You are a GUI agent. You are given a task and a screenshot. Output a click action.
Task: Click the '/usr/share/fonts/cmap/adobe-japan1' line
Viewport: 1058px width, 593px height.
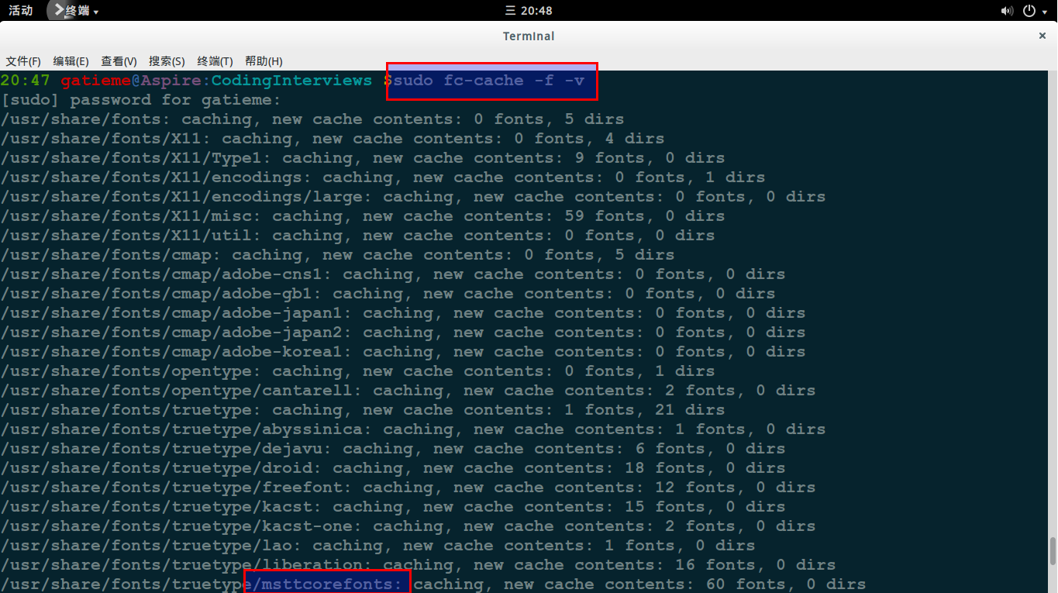403,313
